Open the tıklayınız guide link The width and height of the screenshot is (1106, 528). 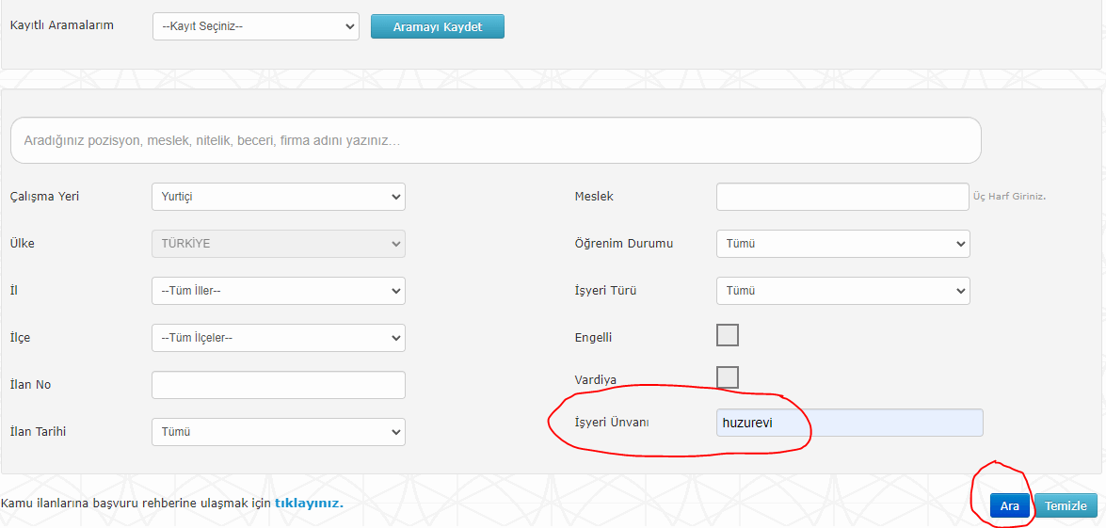tap(309, 504)
